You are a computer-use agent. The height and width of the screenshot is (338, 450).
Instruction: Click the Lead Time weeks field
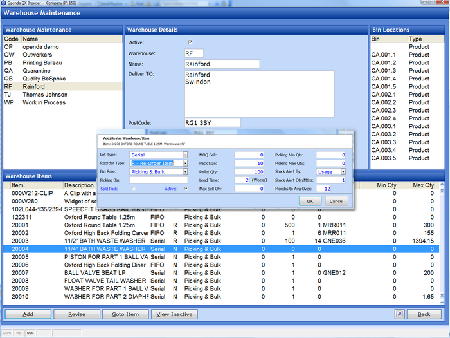click(242, 180)
